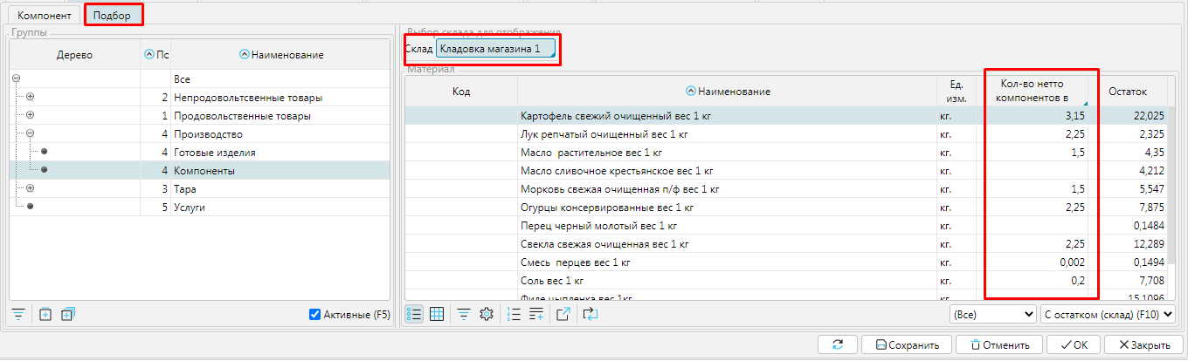Screen dimensions: 1188x361
Task: Click the export arrow icon in the materials toolbar
Action: pos(563,314)
